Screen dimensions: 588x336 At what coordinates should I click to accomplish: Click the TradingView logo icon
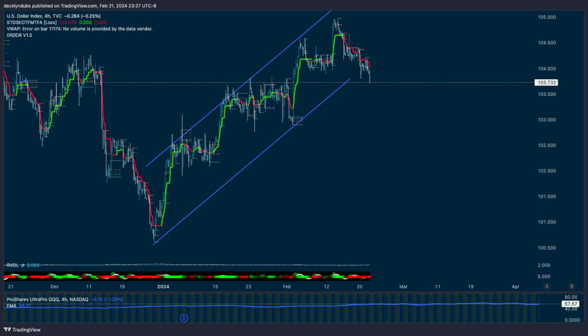[x=7, y=330]
